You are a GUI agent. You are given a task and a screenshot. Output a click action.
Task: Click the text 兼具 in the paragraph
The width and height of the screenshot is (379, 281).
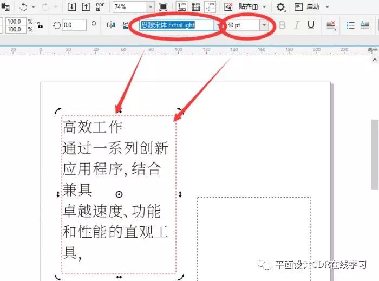point(77,189)
